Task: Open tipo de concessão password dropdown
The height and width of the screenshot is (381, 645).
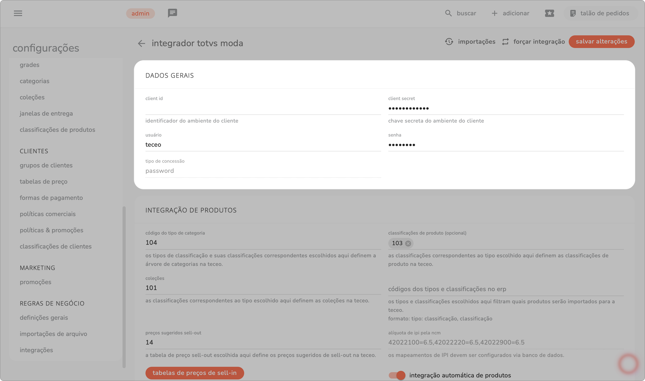Action: click(263, 171)
